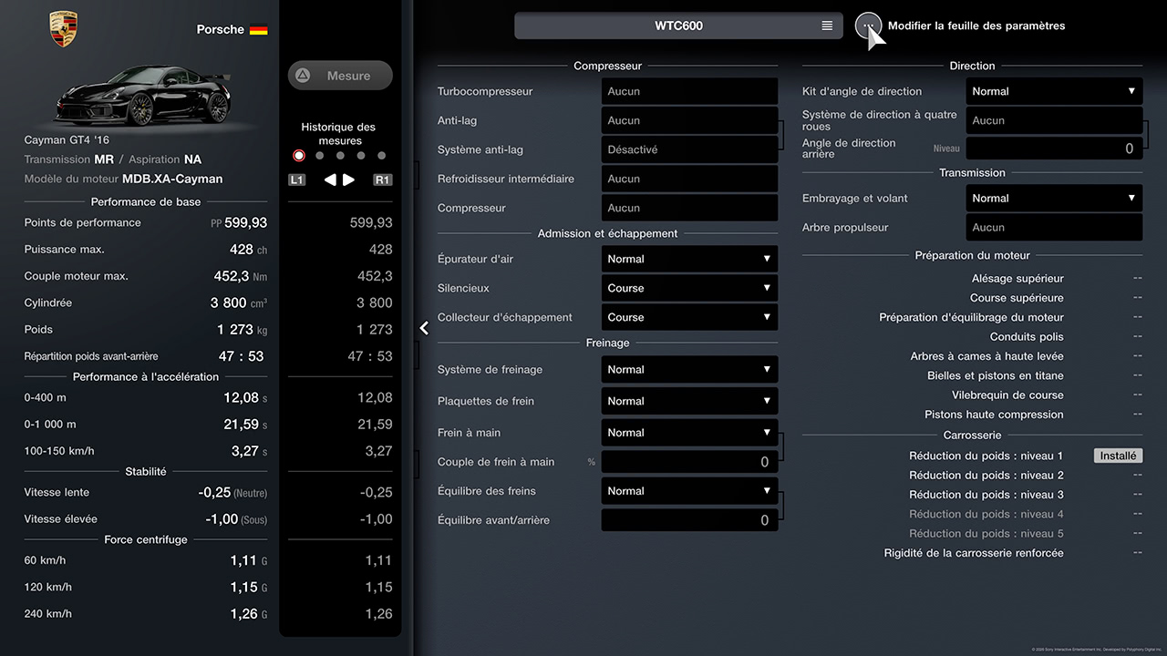Collapse the side panel with left chevron

click(x=424, y=328)
